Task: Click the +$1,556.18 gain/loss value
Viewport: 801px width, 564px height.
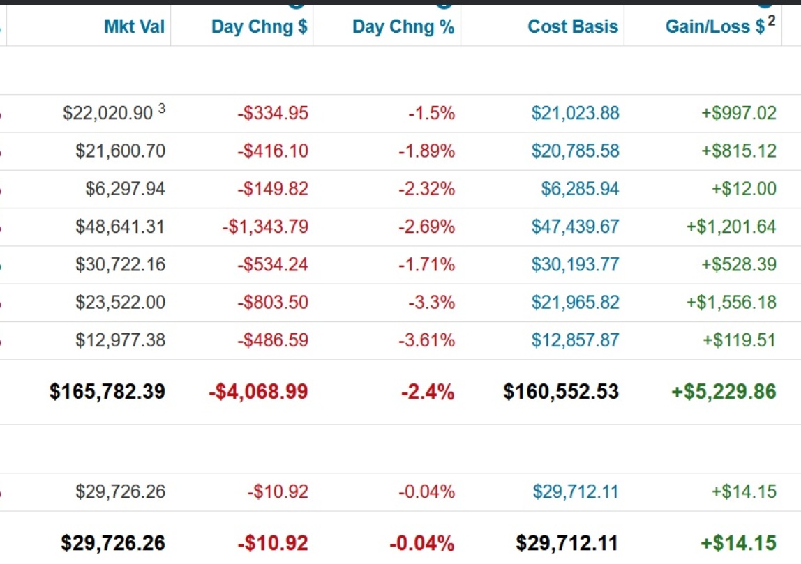Action: coord(731,302)
